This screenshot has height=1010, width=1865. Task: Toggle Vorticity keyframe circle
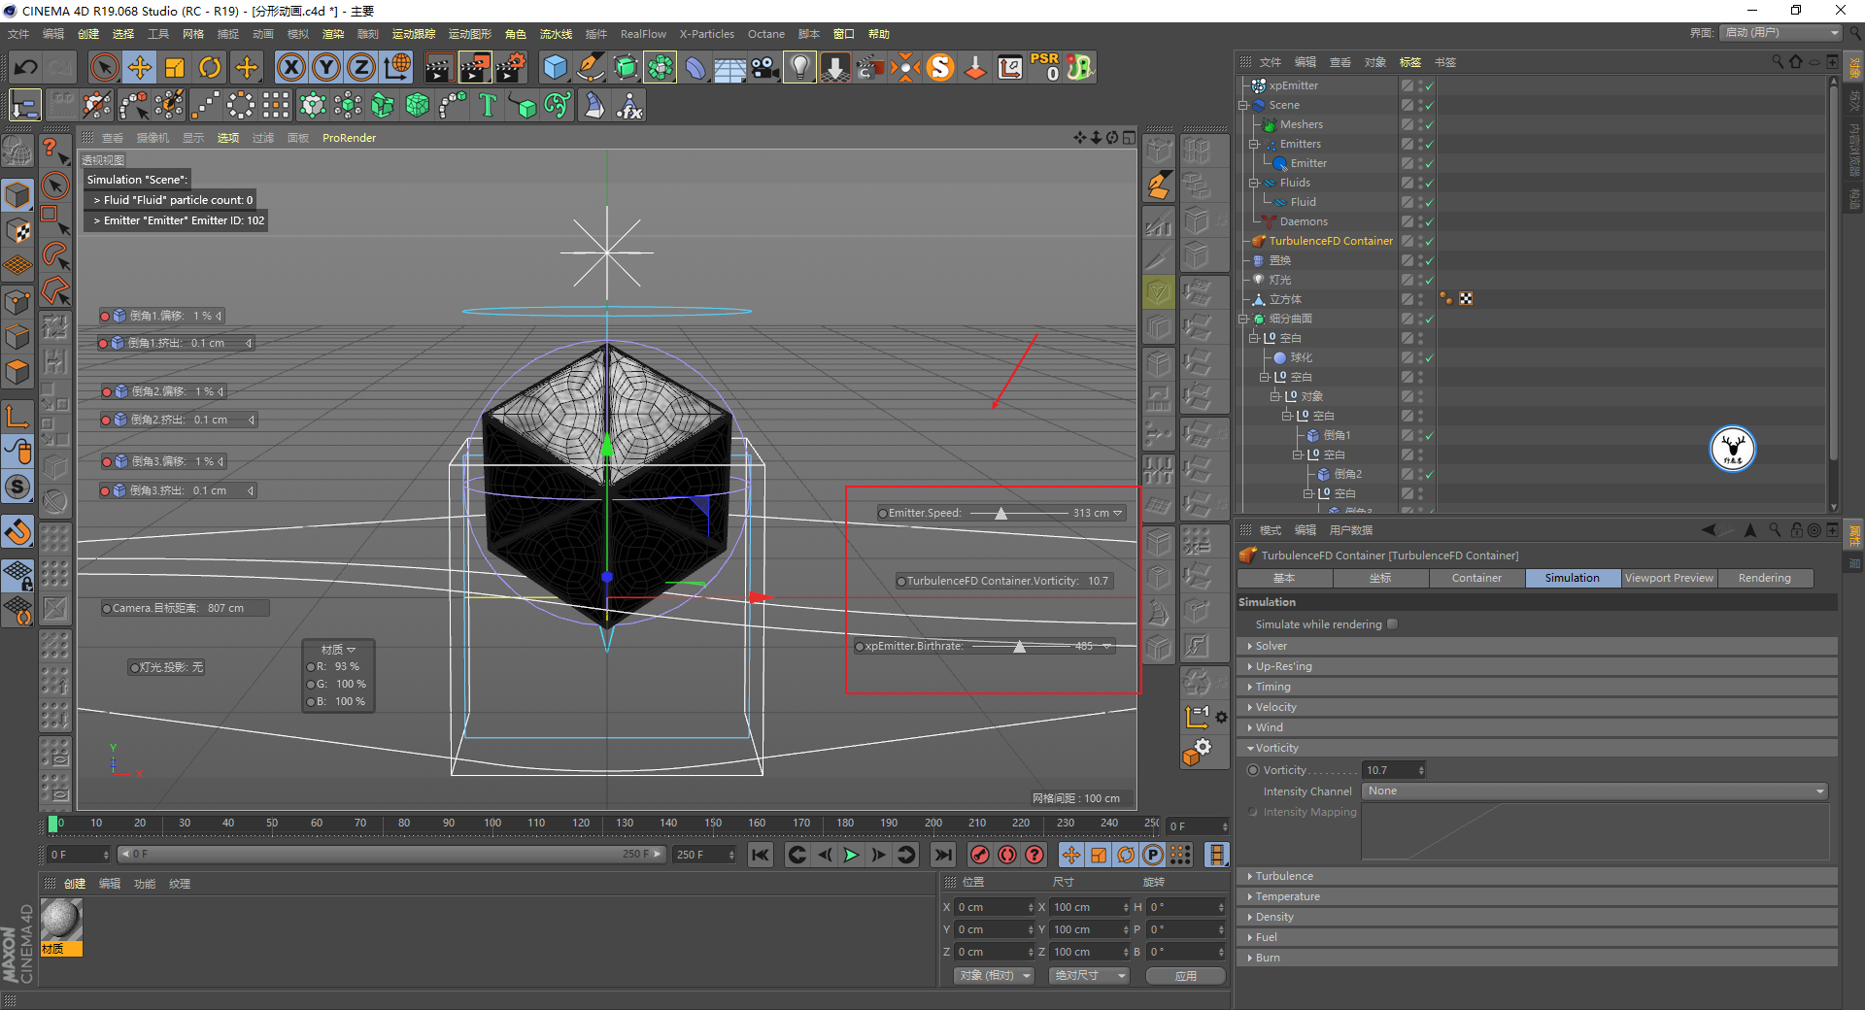[x=1253, y=770]
